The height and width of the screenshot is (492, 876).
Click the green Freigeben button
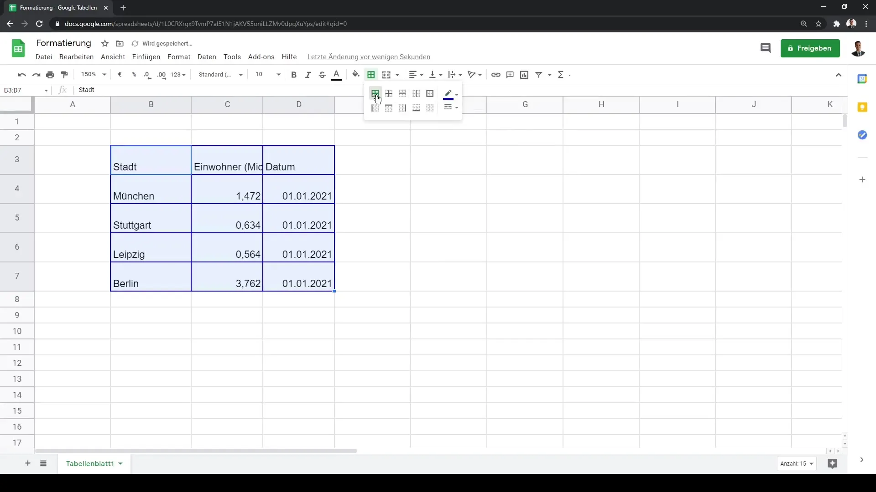pos(810,48)
